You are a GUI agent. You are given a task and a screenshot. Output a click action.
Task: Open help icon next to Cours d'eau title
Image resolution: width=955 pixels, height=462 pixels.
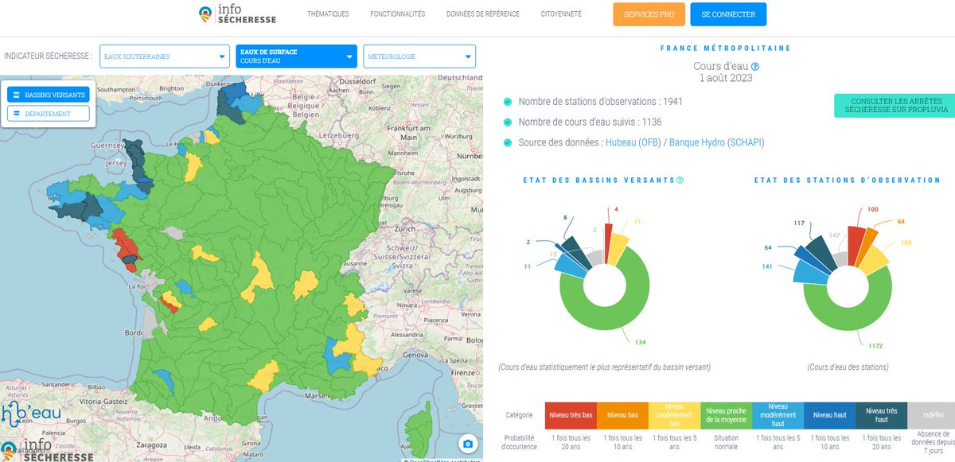pyautogui.click(x=755, y=68)
